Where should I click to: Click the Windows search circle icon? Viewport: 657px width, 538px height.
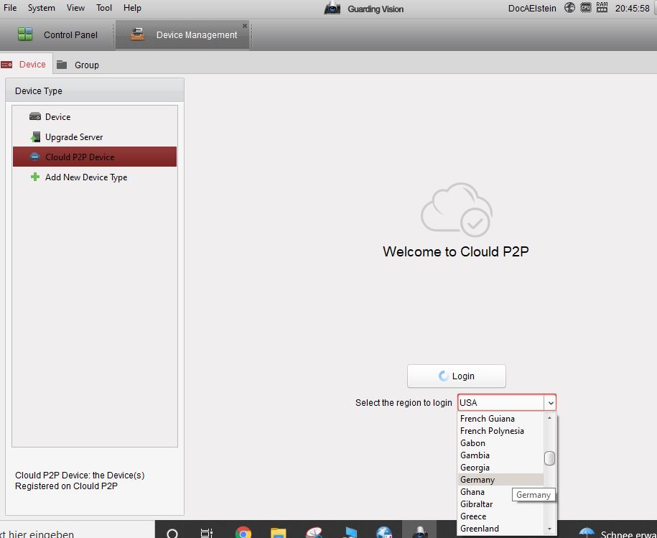(x=172, y=533)
